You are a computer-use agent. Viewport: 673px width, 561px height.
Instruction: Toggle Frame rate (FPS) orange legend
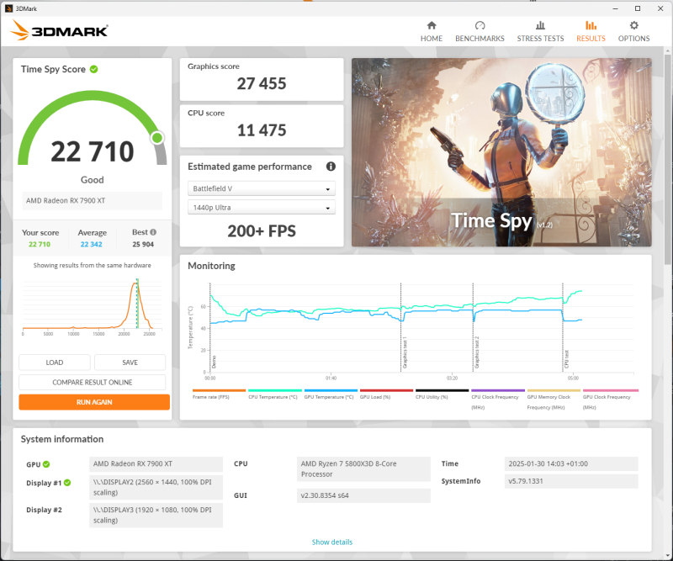click(x=219, y=394)
